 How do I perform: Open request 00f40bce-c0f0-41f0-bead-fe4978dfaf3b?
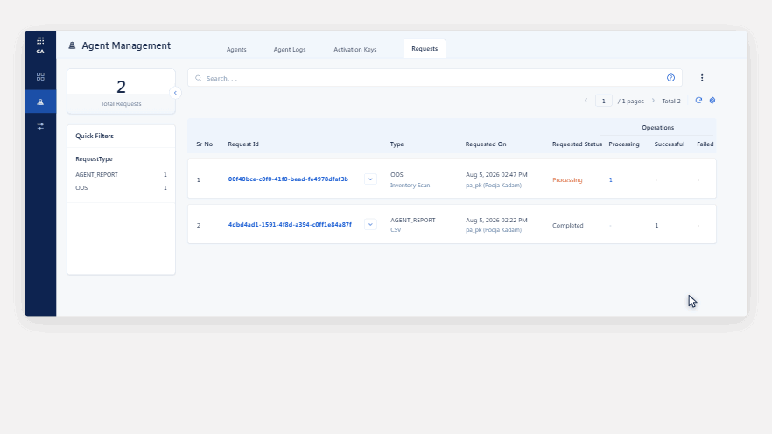point(288,179)
